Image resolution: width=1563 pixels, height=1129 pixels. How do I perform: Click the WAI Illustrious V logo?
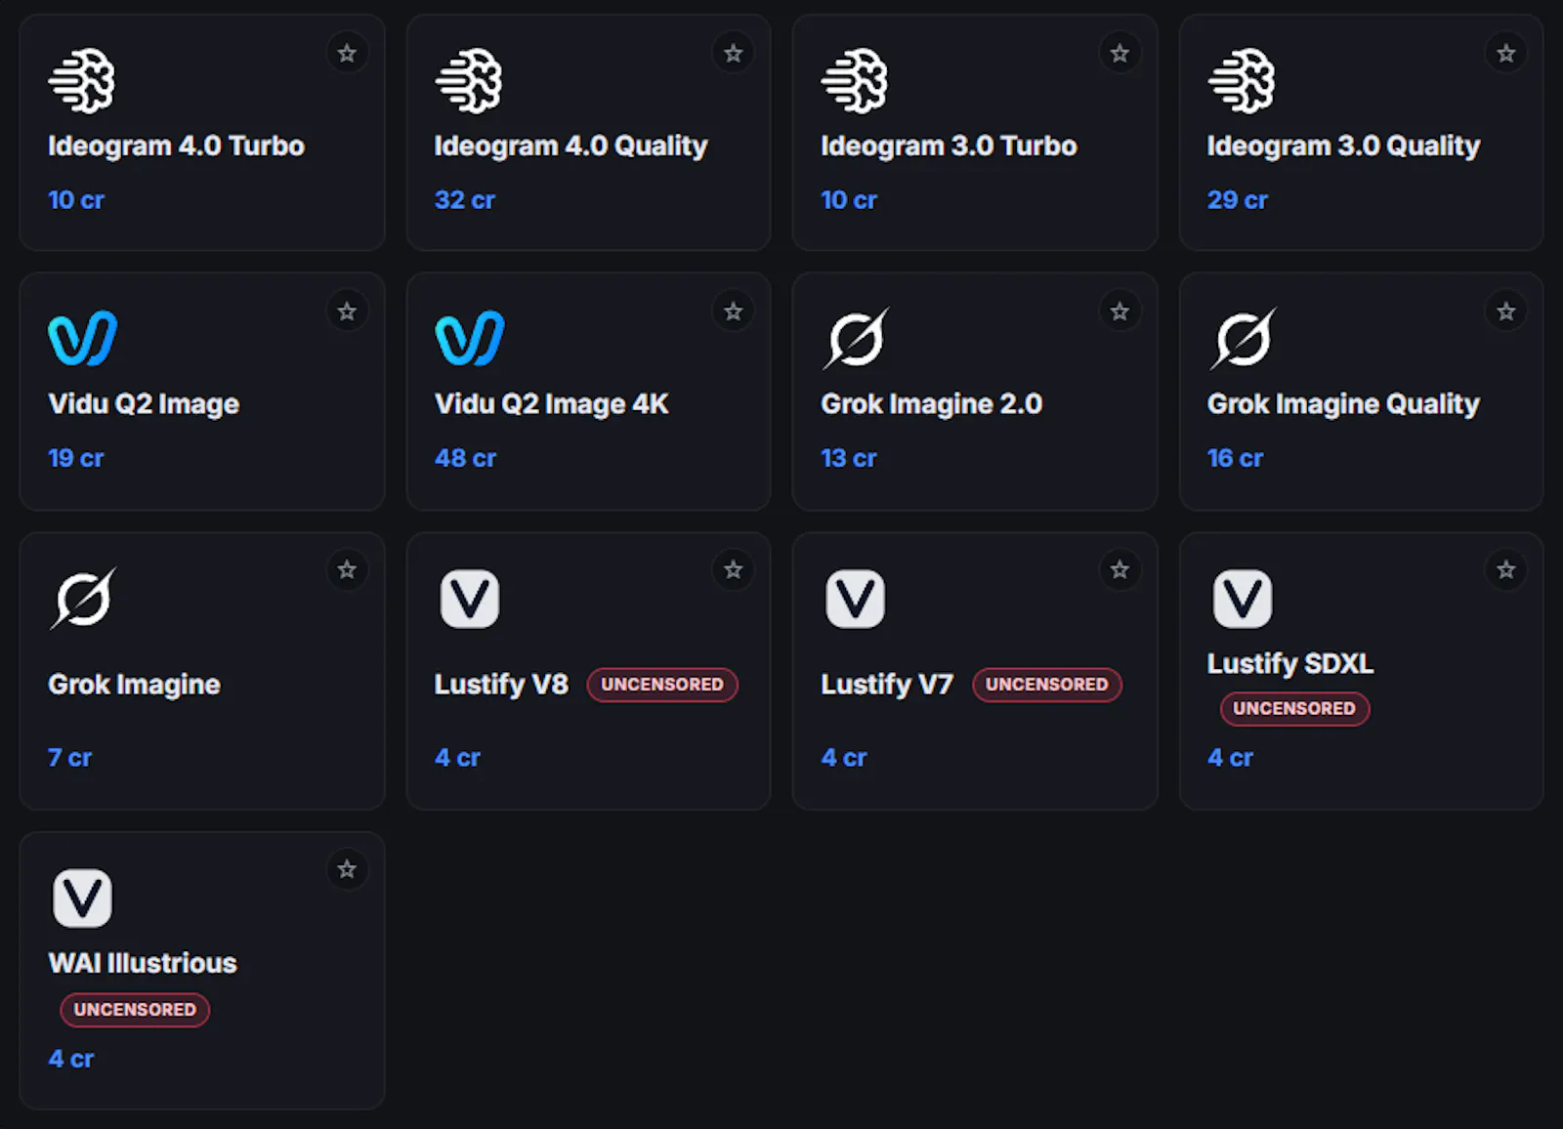click(x=82, y=899)
